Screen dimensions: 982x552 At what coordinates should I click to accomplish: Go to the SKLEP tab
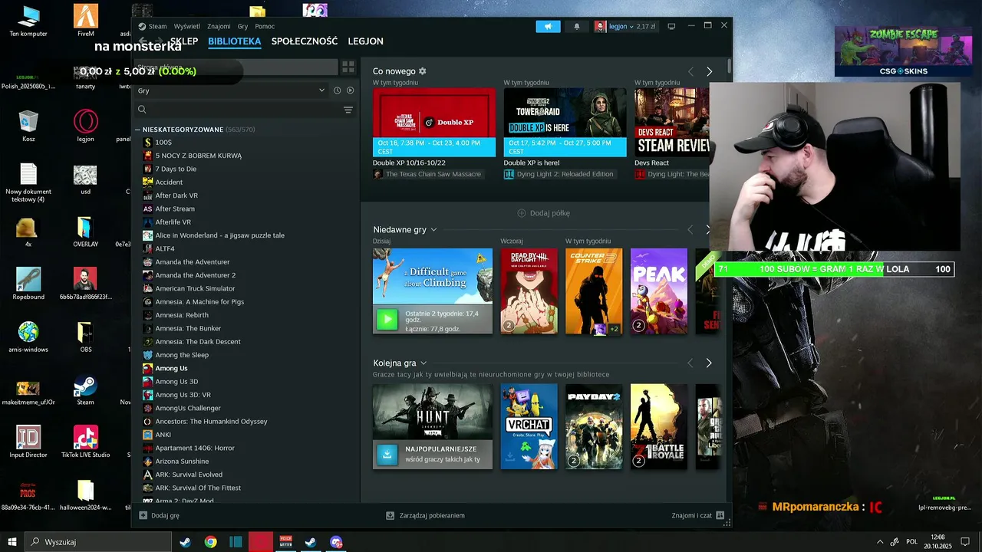pos(184,41)
